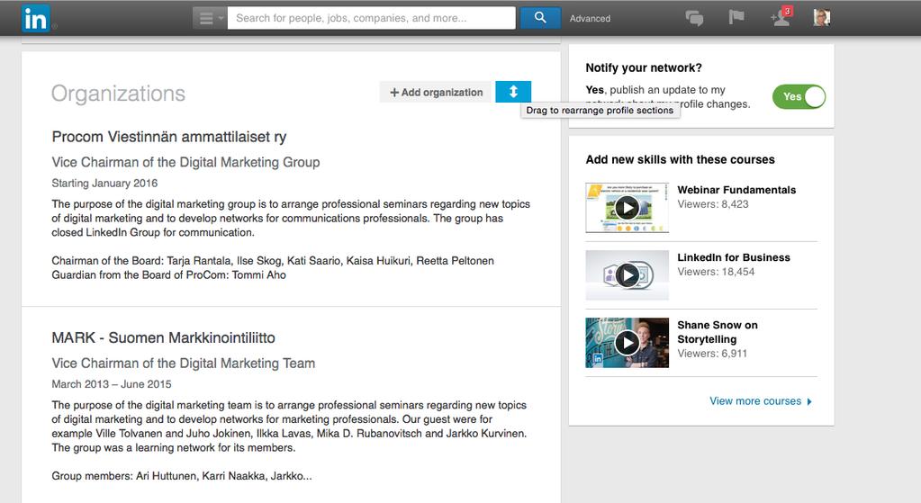The height and width of the screenshot is (503, 921).
Task: Click Vice Chairman of the Digital Marketing Group
Action: click(185, 162)
